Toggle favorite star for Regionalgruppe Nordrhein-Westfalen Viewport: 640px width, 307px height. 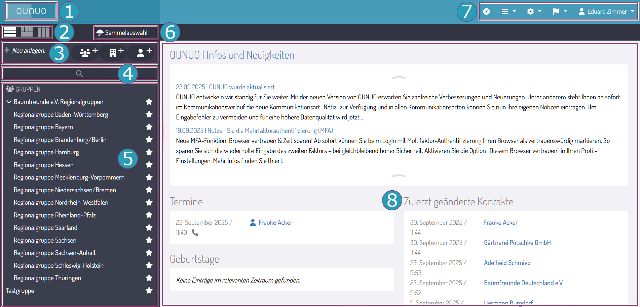pyautogui.click(x=149, y=202)
